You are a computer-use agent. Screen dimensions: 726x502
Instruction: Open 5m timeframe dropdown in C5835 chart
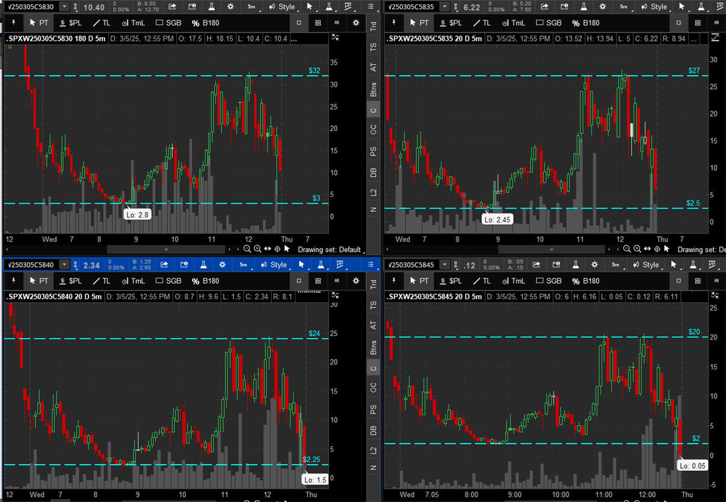[x=624, y=7]
